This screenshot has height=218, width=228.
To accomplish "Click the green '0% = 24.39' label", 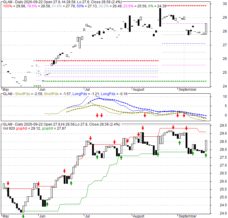I will (157, 6).
